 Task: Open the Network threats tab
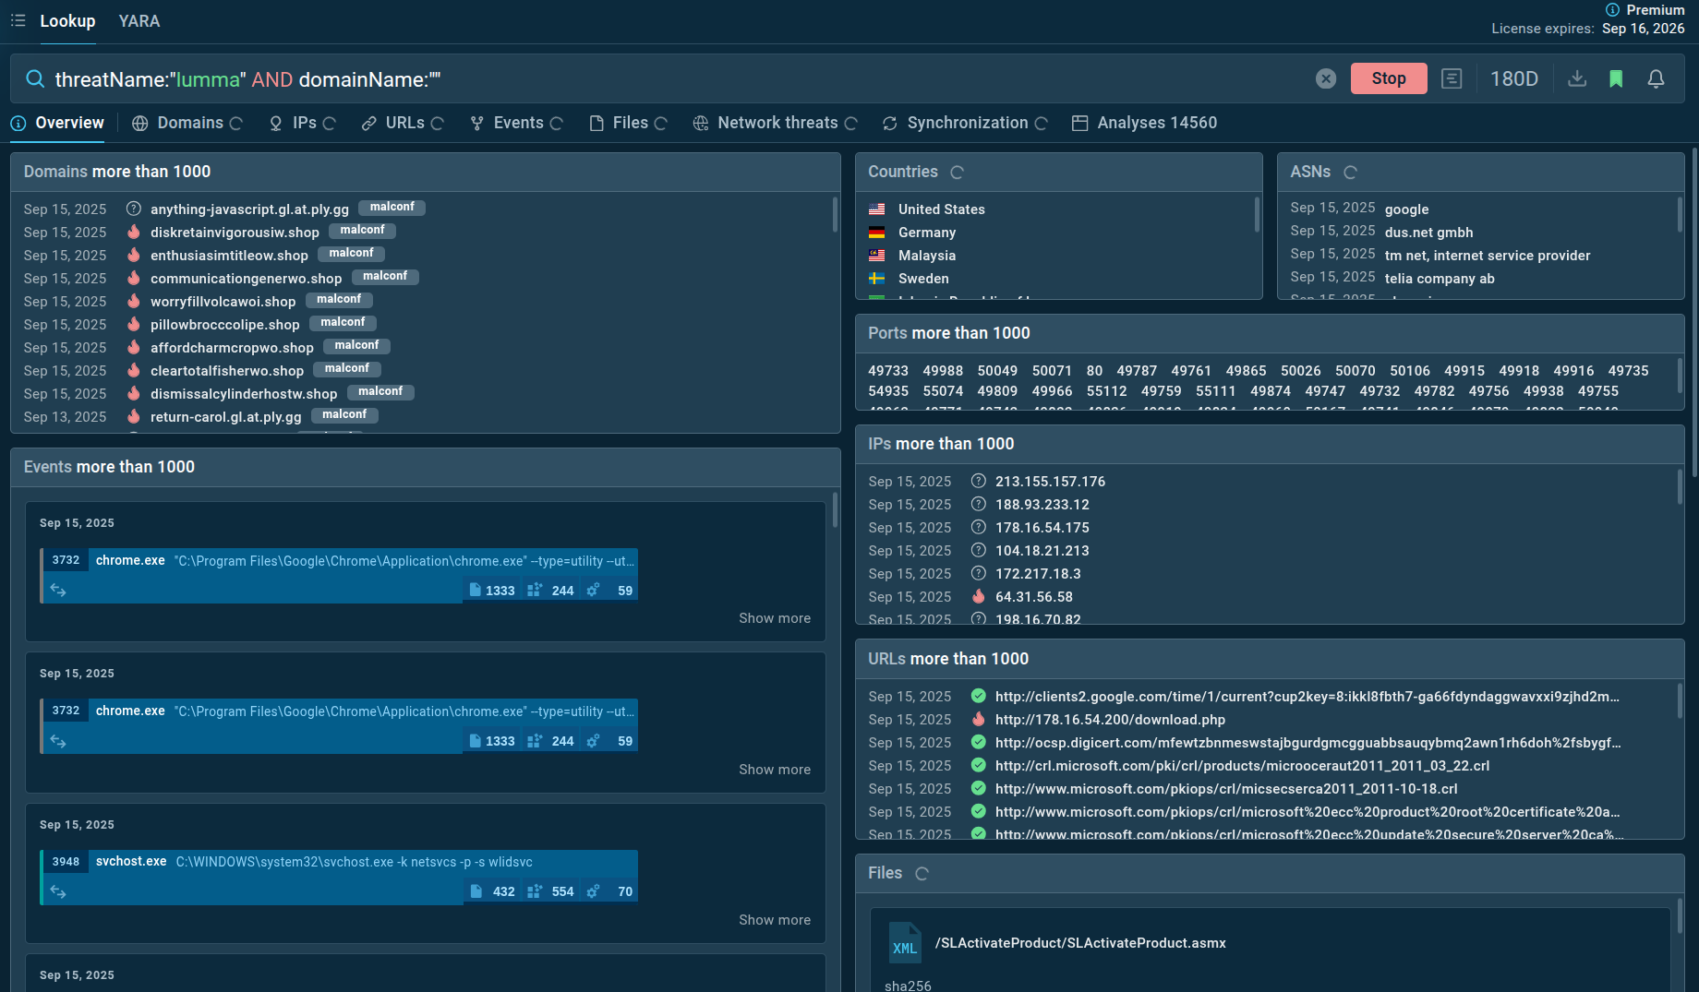(x=777, y=124)
